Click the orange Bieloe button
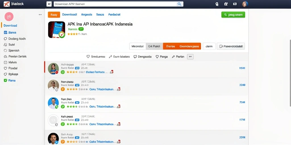Screen dimensions: 291x145 click(x=171, y=46)
